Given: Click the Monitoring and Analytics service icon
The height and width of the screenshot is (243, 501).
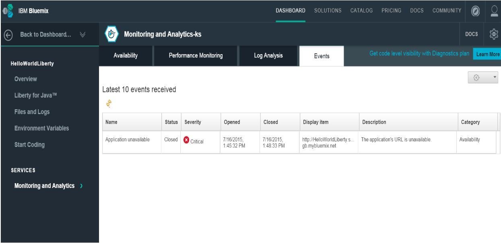Looking at the screenshot, I should 111,35.
